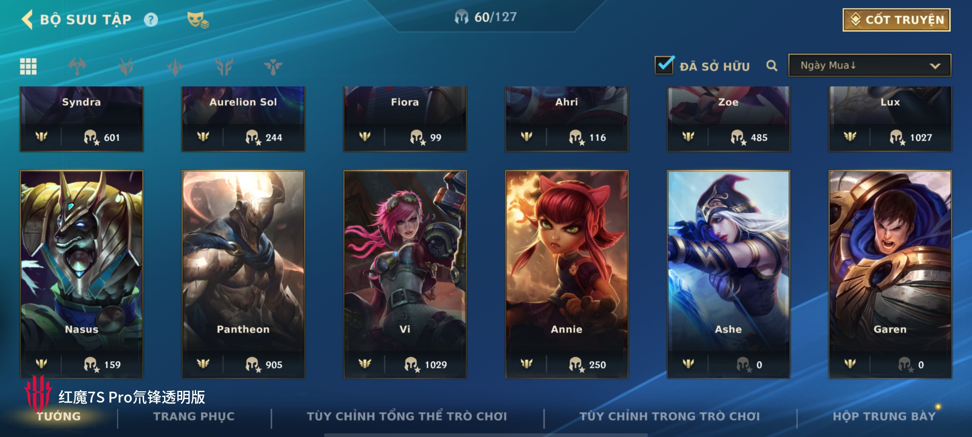Open the champion search magnifier
This screenshot has height=437, width=972.
pyautogui.click(x=772, y=66)
